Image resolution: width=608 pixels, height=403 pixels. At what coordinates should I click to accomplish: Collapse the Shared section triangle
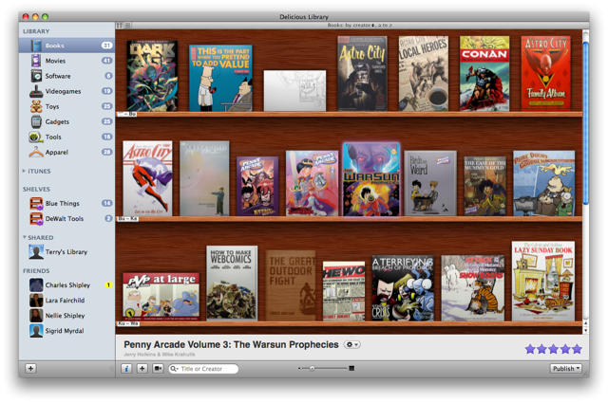(25, 238)
